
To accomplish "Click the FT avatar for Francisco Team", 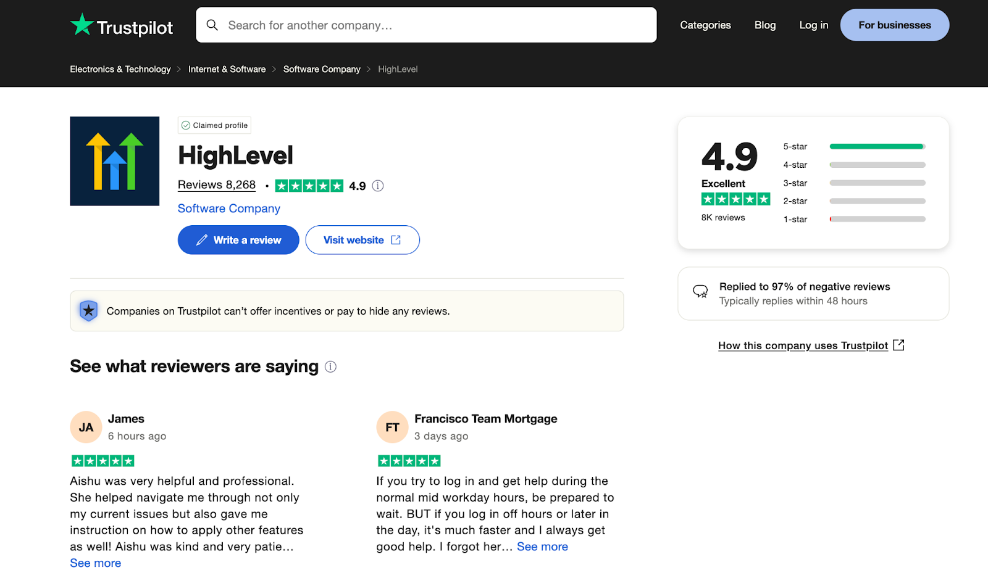I will coord(392,427).
